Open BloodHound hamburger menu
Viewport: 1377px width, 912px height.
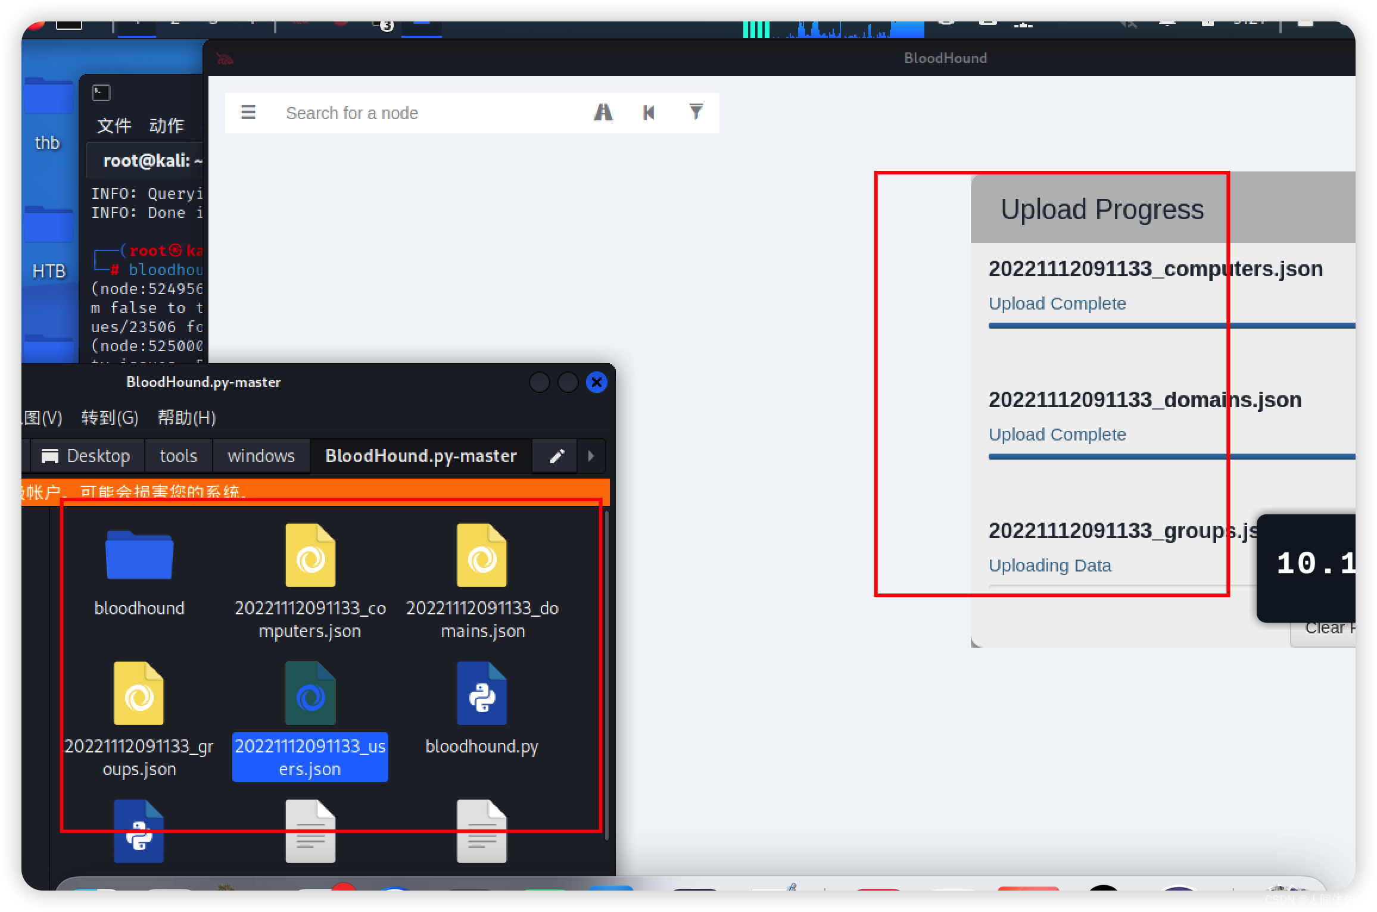(248, 113)
